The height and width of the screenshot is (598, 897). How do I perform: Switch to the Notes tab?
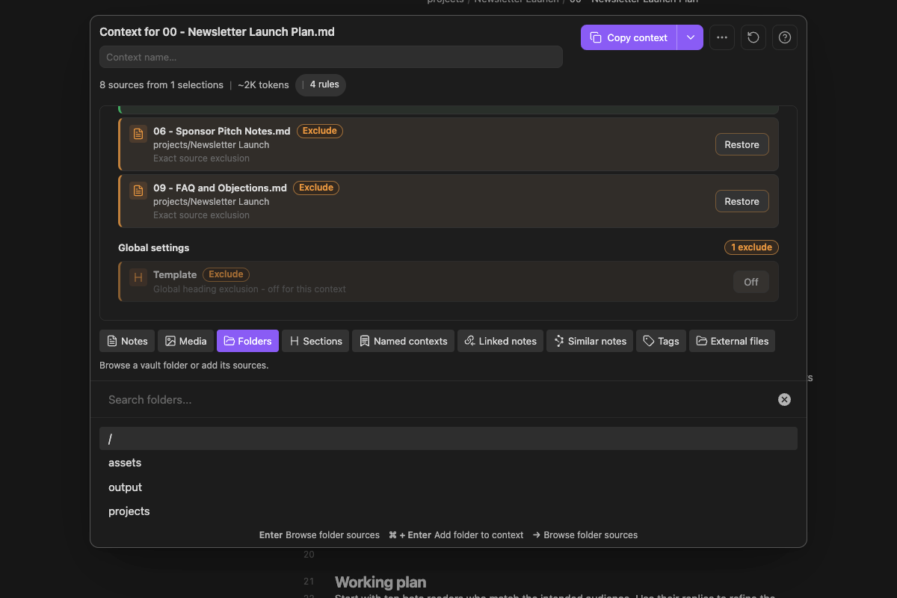coord(127,341)
